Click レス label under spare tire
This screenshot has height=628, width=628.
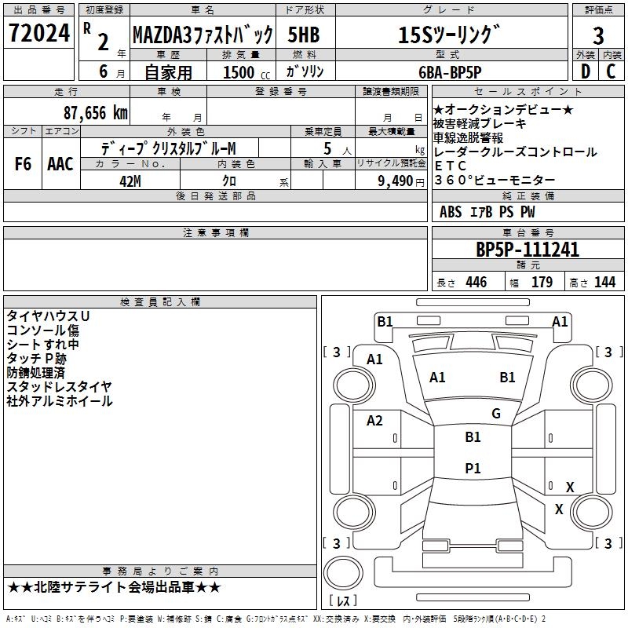pos(343,601)
